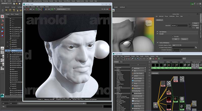This screenshot has width=202, height=111.
Task: Pause IPR rendering in Render View
Action: click(102, 9)
